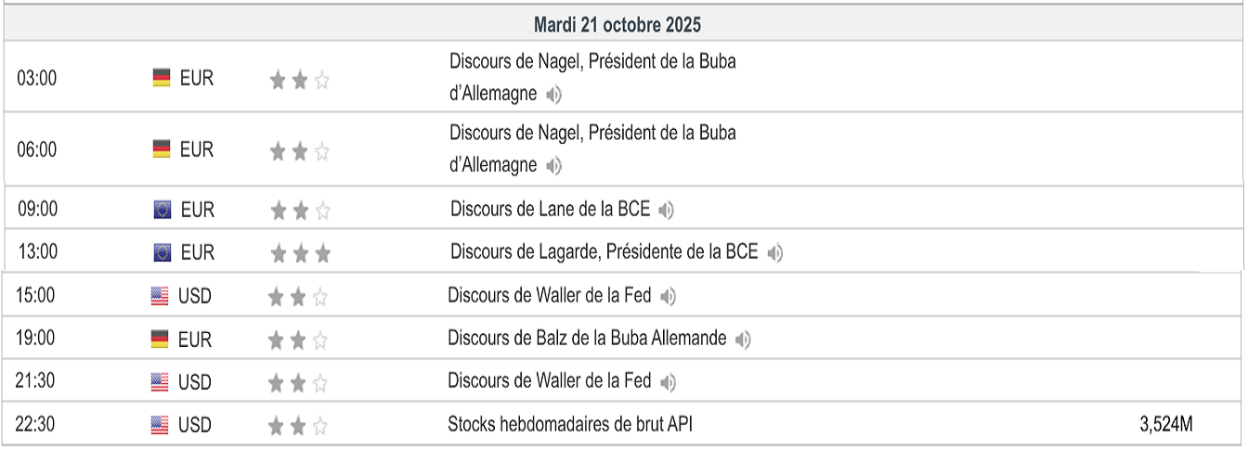Open 06:00 Discours de Nagel event
1248x449 pixels.
click(x=592, y=133)
